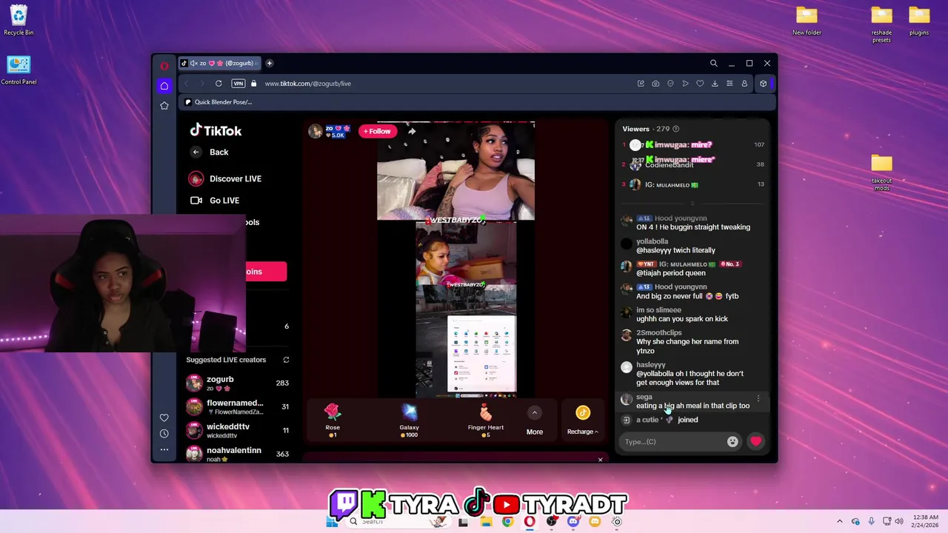Image resolution: width=948 pixels, height=533 pixels.
Task: Open Easy Setup lines icon
Action: 730,84
